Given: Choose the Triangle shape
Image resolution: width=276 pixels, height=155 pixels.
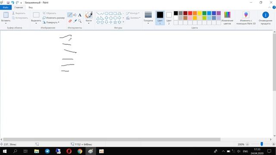Looking at the screenshot, I should pyautogui.click(x=98, y=18).
